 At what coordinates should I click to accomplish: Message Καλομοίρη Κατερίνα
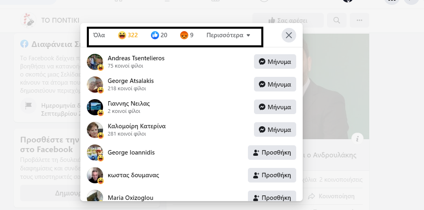tap(275, 129)
